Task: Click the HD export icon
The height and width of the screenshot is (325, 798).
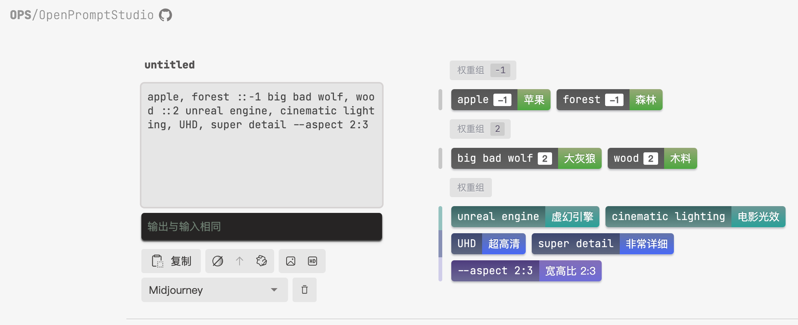Action: [312, 261]
